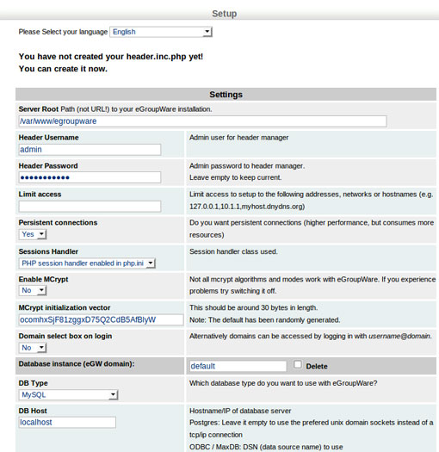
Task: Click 'This should be around 30 bytes in length.'
Action: click(x=253, y=307)
